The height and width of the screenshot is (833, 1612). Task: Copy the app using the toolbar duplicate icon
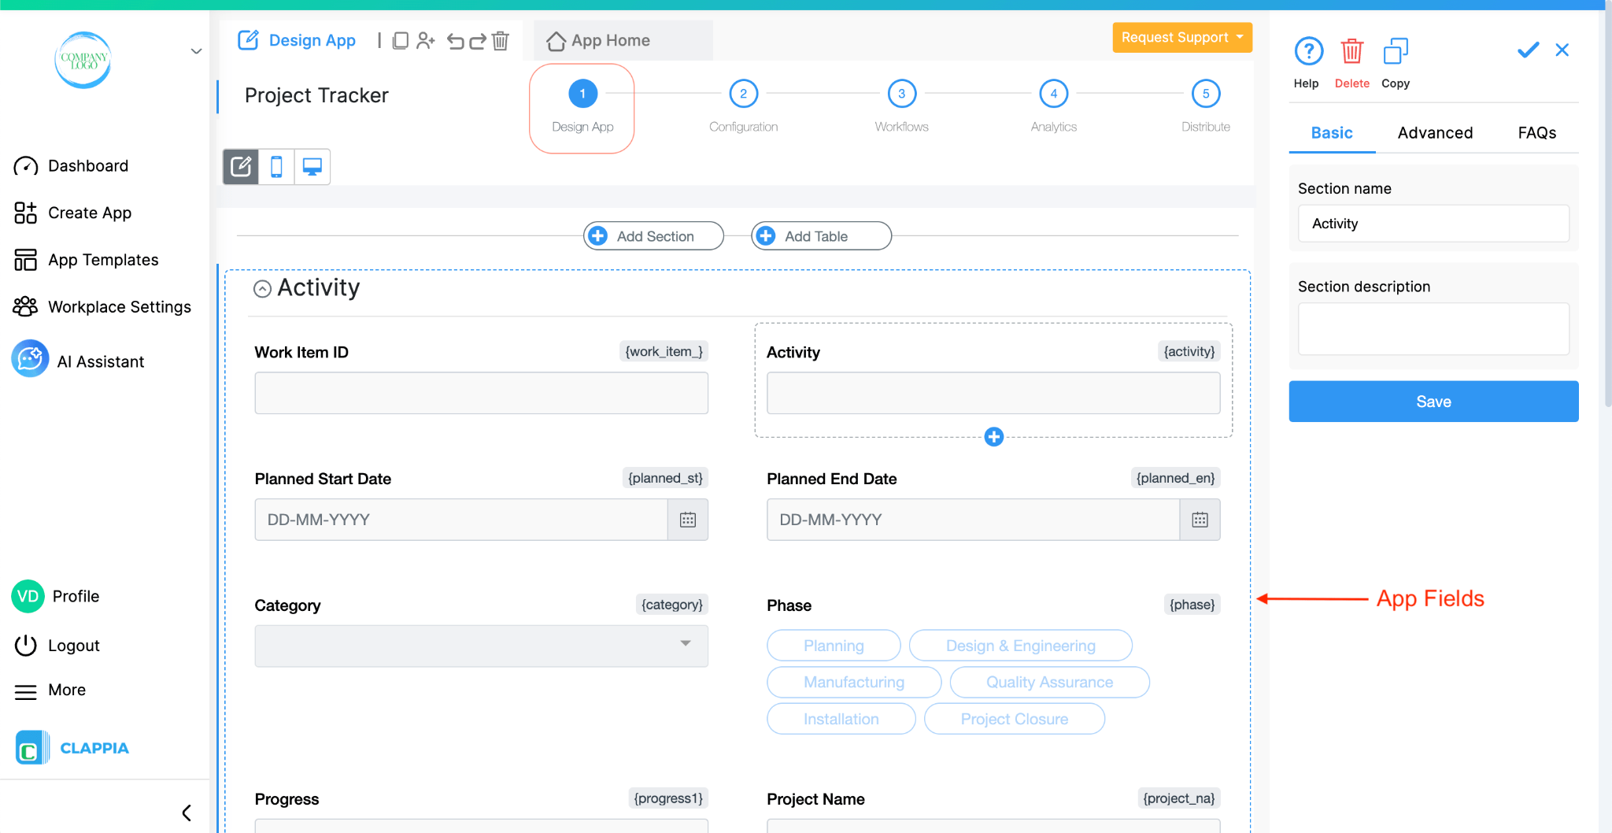[401, 40]
